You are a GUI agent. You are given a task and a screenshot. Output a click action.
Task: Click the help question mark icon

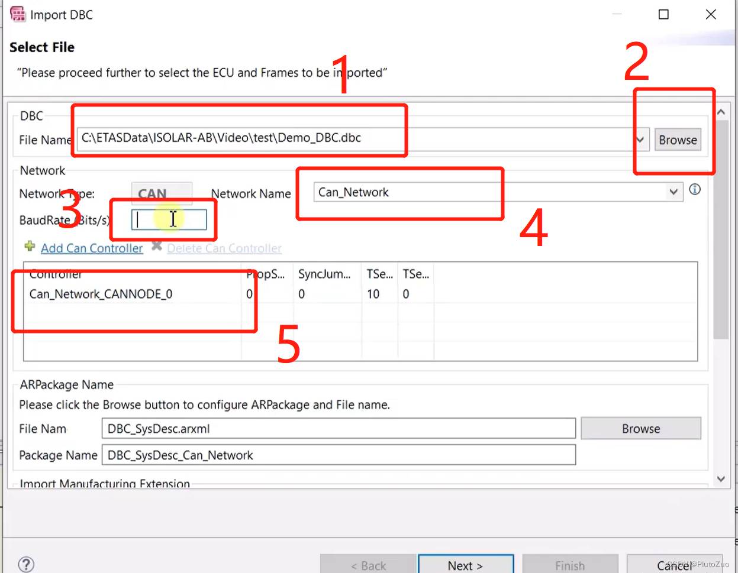tap(26, 564)
